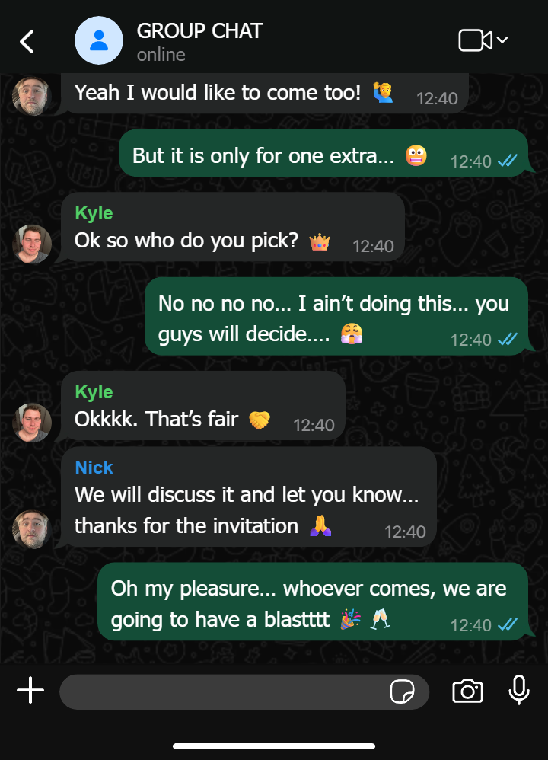Tap Kyle's avatar beside "Okkkk. That's fair"

click(32, 423)
